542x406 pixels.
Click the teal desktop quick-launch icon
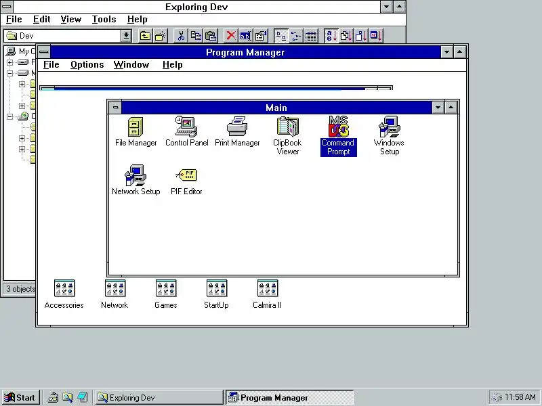82,398
